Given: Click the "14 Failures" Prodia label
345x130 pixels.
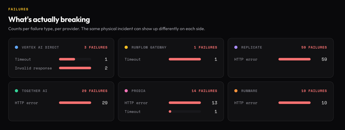Looking at the screenshot, I should coord(204,91).
